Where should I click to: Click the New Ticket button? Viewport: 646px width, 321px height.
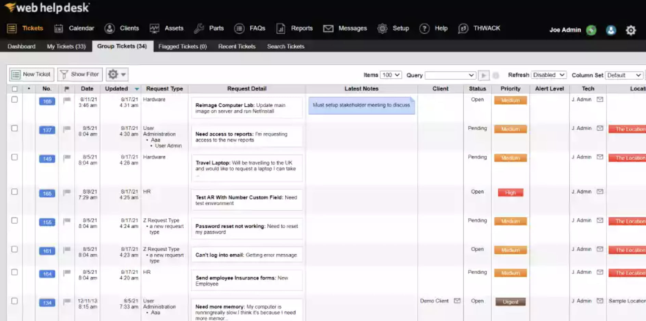(31, 74)
